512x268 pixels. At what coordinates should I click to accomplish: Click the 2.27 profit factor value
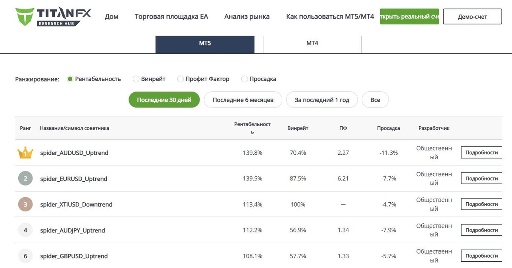click(343, 153)
